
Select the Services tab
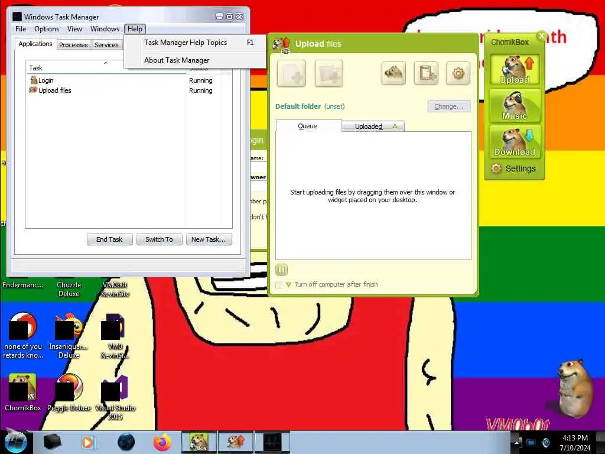[x=106, y=45]
